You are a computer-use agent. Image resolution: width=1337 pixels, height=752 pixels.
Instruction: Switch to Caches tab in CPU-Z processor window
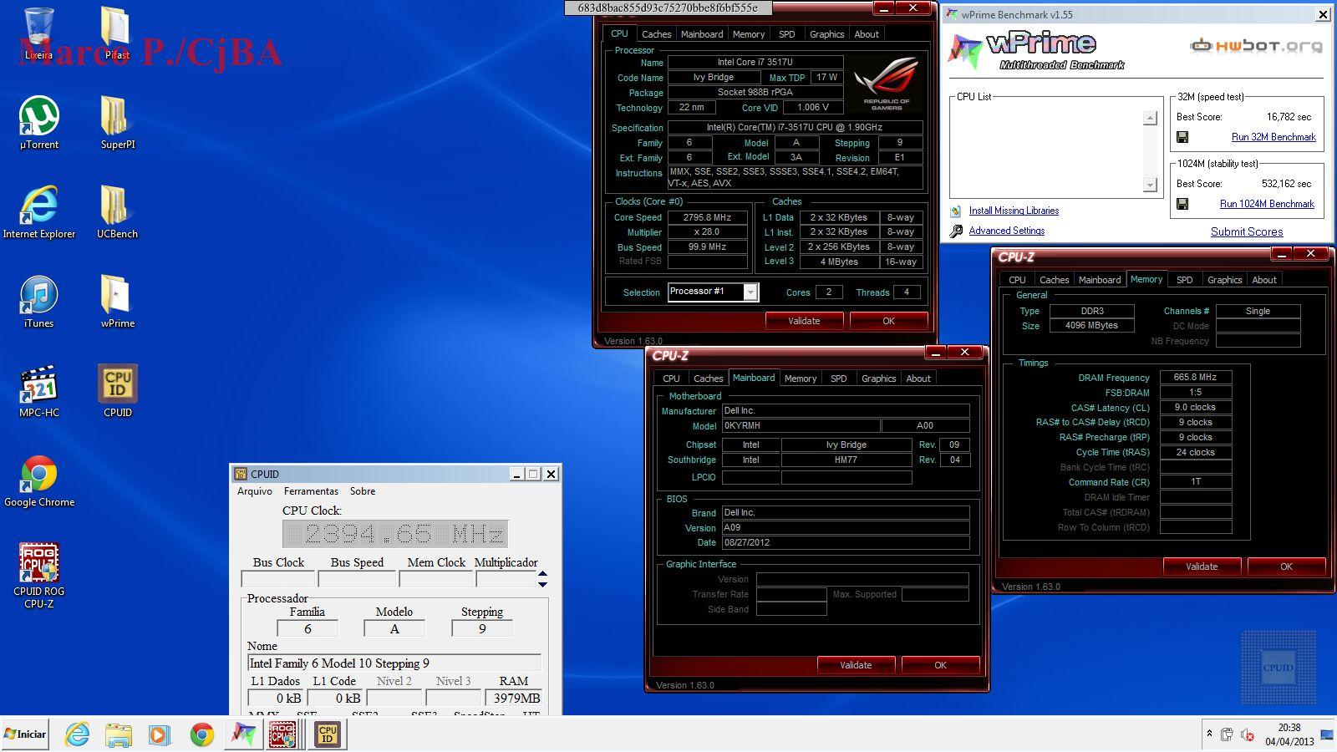point(656,34)
